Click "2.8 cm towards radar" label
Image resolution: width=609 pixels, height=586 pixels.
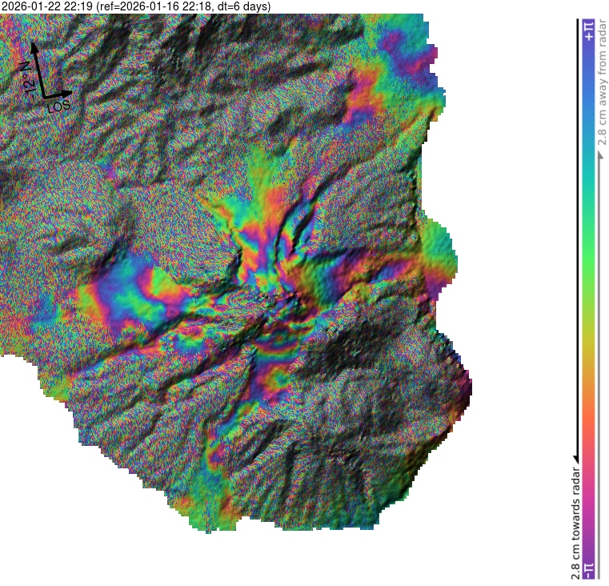575,522
